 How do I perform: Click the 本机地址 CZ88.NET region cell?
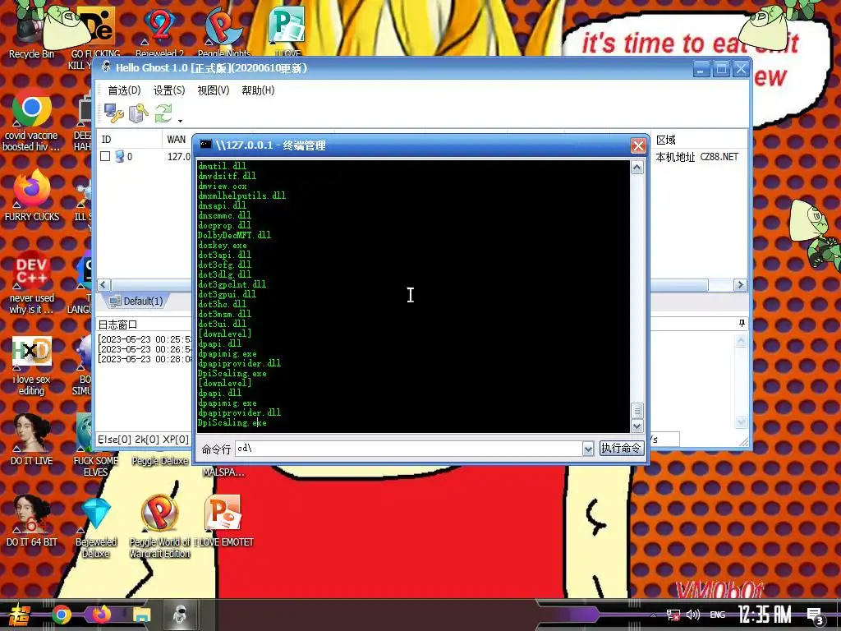pos(696,157)
